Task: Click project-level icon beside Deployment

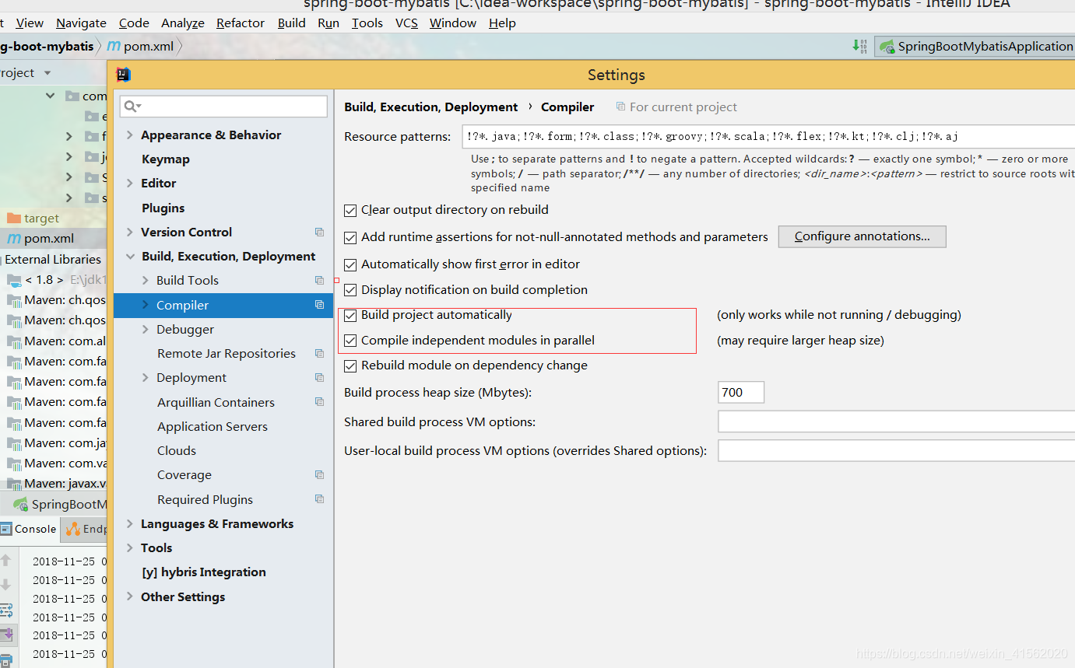Action: [319, 377]
